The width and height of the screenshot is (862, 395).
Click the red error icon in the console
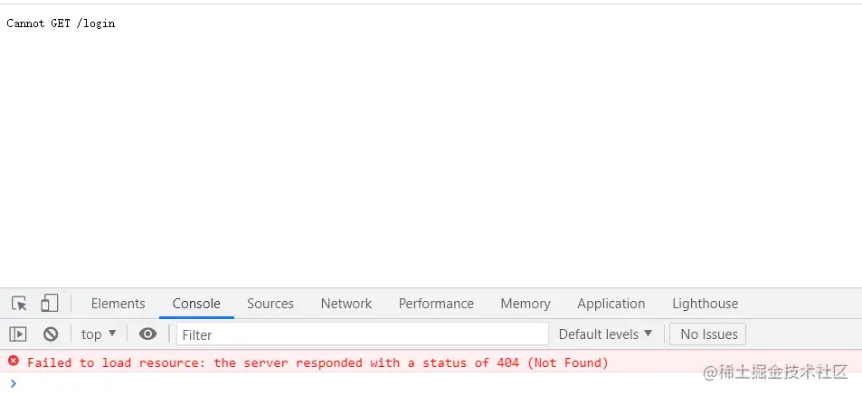[x=14, y=361]
